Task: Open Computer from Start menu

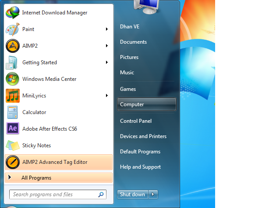Action: [x=147, y=104]
